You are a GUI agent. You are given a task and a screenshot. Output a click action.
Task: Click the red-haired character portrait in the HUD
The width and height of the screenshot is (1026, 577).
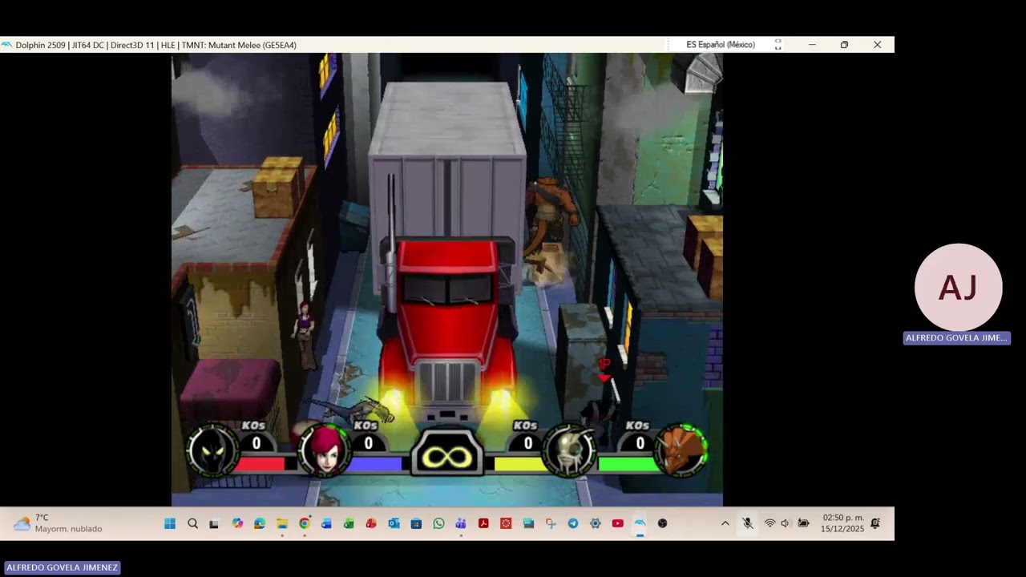point(325,450)
